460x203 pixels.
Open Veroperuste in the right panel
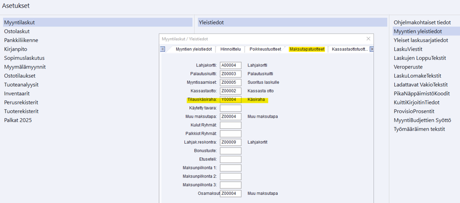click(x=408, y=67)
